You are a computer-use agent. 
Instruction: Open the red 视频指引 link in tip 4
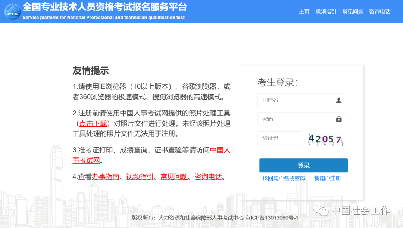click(x=140, y=177)
